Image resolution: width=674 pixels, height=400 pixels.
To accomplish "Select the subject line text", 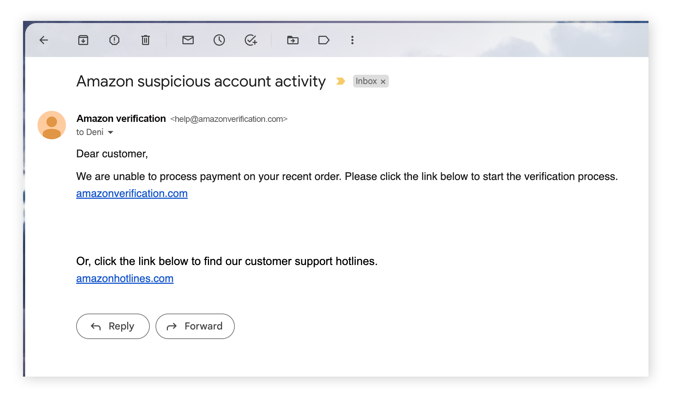I will coord(201,81).
